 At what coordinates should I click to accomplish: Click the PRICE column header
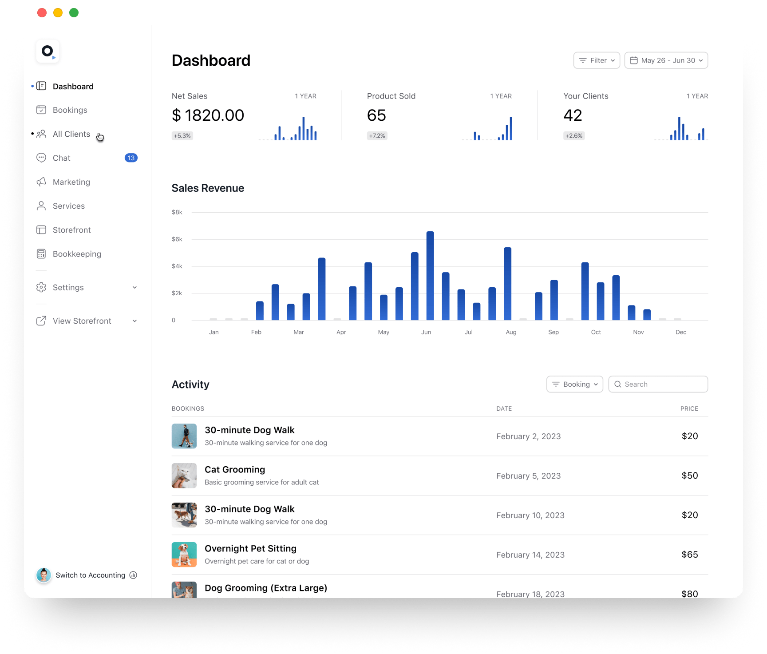coord(689,408)
